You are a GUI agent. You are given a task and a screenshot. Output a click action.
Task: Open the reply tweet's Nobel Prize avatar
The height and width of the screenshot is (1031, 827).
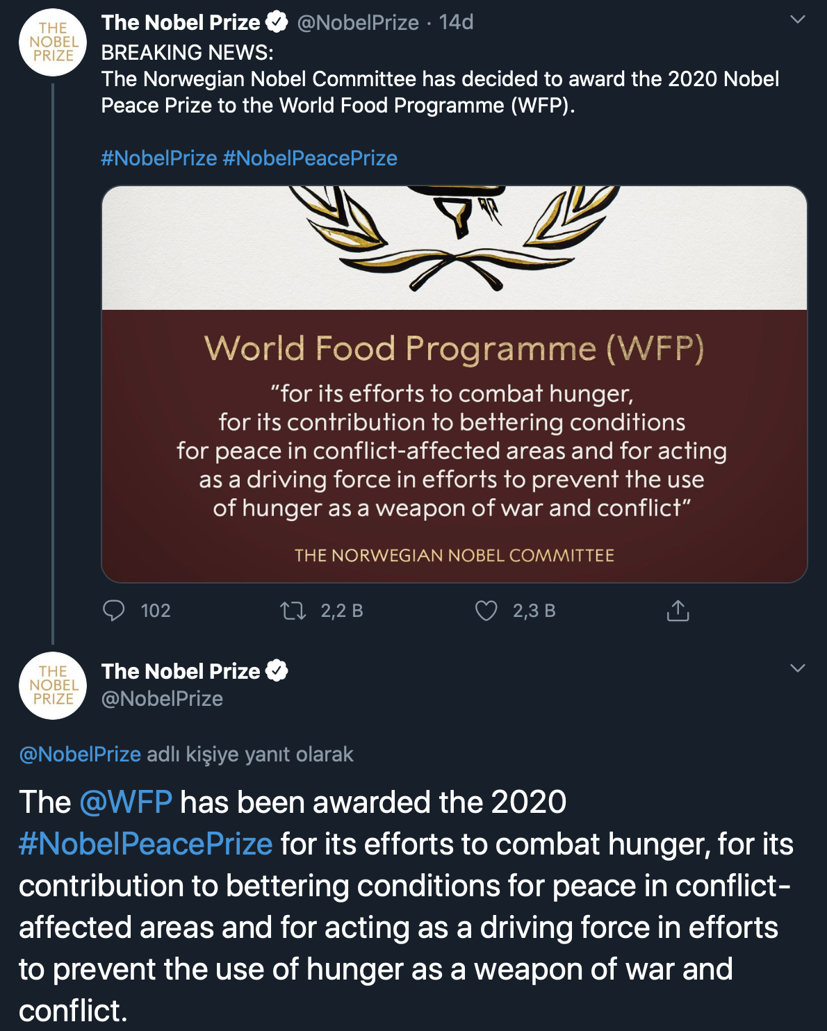53,685
